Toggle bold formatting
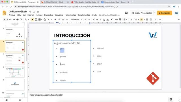Viewport: 181px width, 102px height. pyautogui.click(x=97, y=20)
